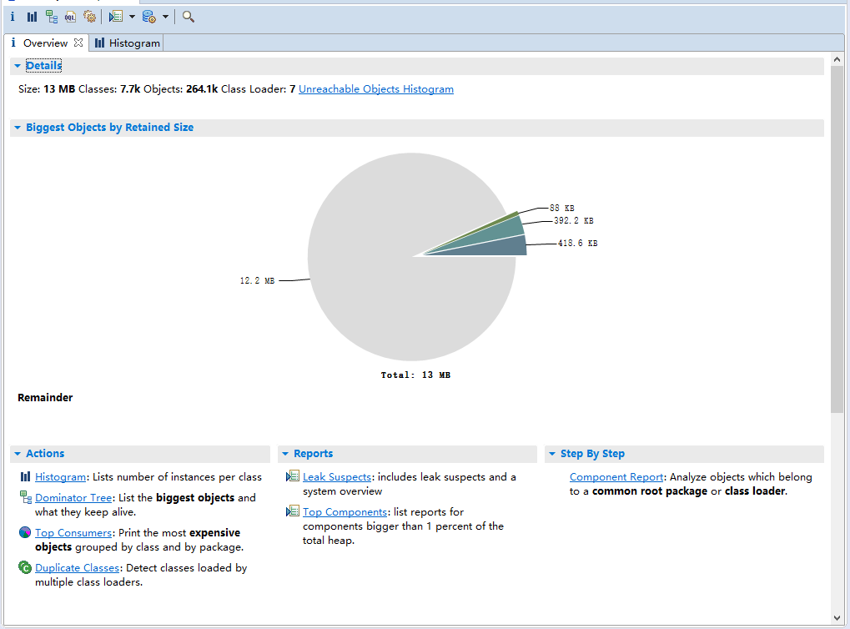Click the Run Expert System Test icon

(x=115, y=17)
